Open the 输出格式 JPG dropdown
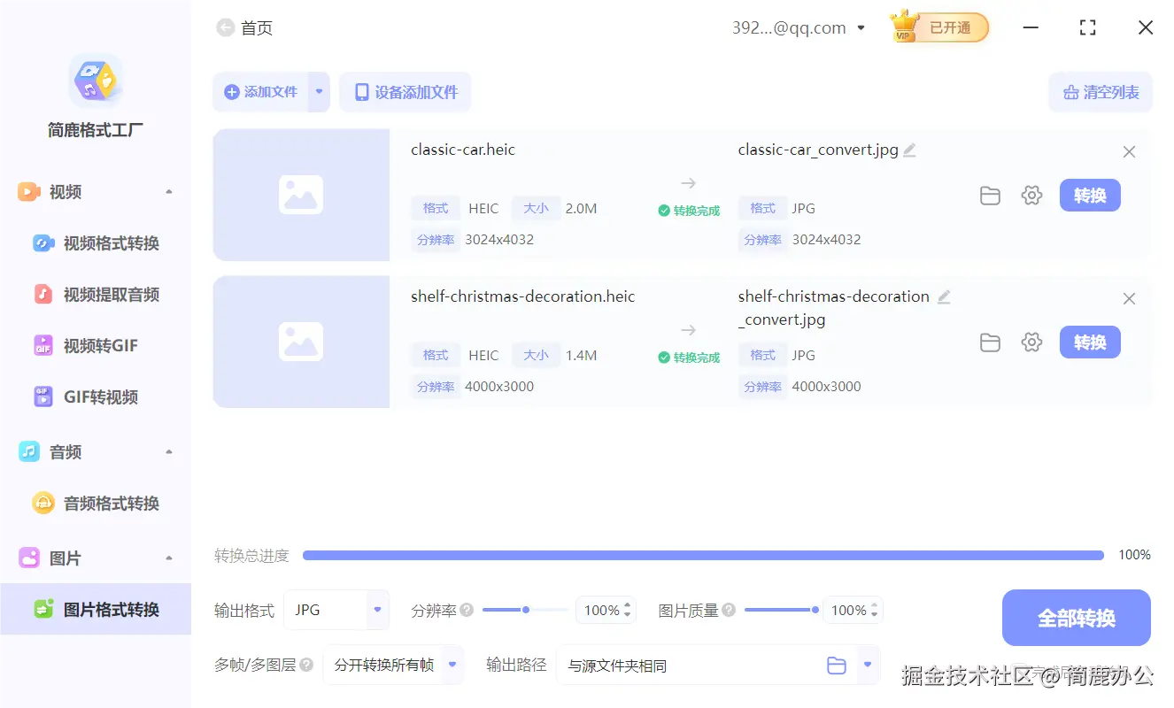Image resolution: width=1174 pixels, height=708 pixels. point(336,610)
